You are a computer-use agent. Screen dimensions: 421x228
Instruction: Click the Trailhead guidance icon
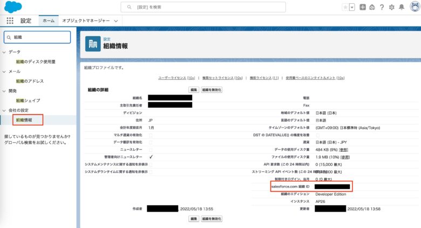click(372, 7)
